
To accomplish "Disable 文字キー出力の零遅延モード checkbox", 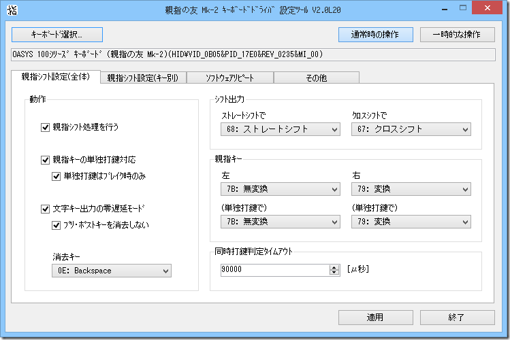I will 46,209.
